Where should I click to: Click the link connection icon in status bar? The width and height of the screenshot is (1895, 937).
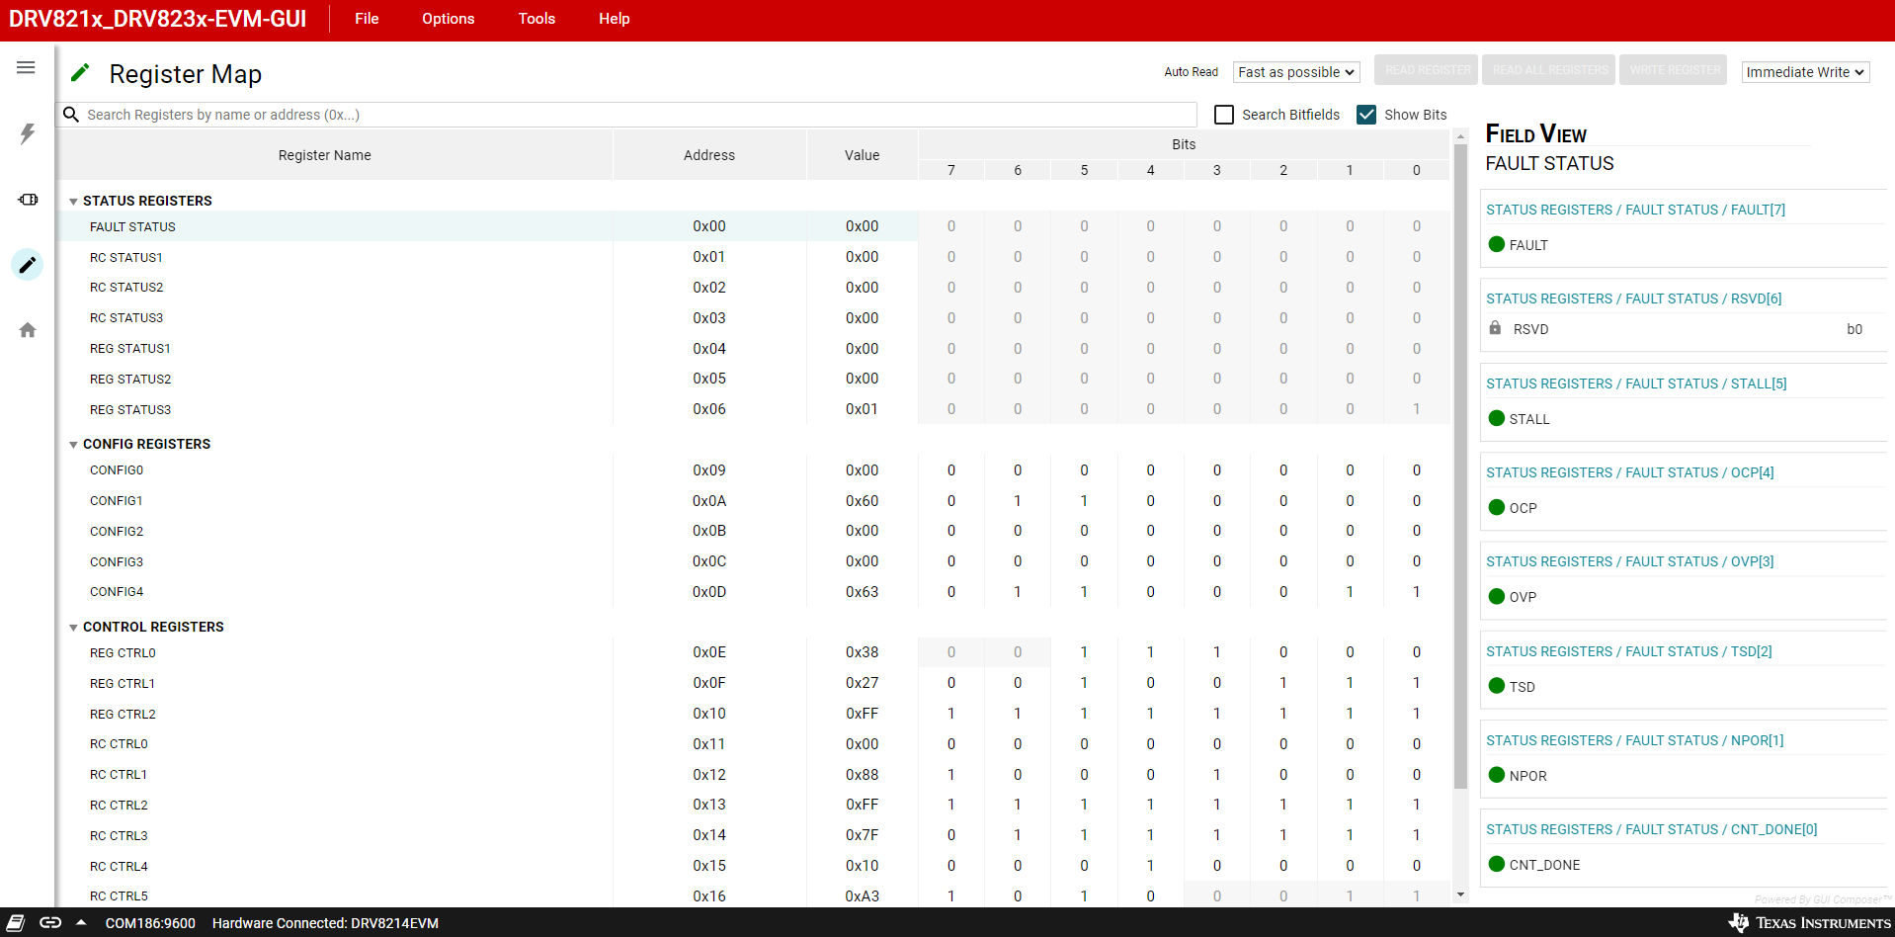click(50, 922)
